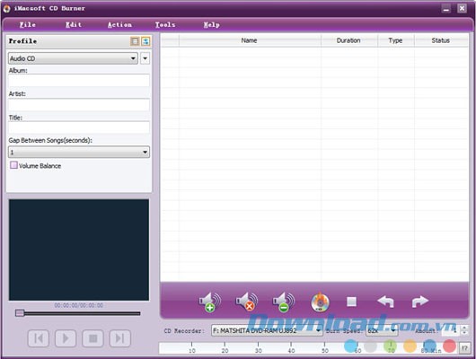Skip to next track in player

coord(120,338)
